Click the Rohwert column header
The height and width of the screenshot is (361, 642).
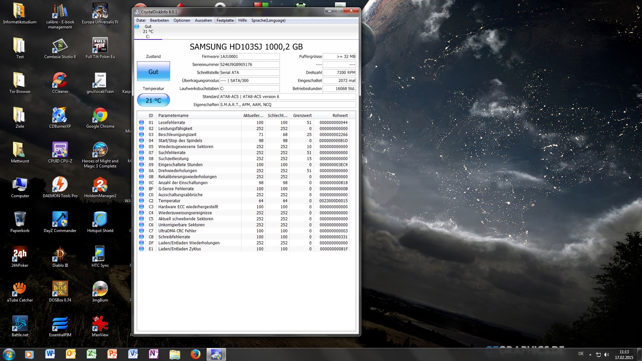click(340, 116)
